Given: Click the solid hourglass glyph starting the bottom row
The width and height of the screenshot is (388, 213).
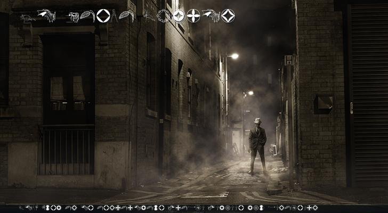Looking at the screenshot, I should coord(46,208).
